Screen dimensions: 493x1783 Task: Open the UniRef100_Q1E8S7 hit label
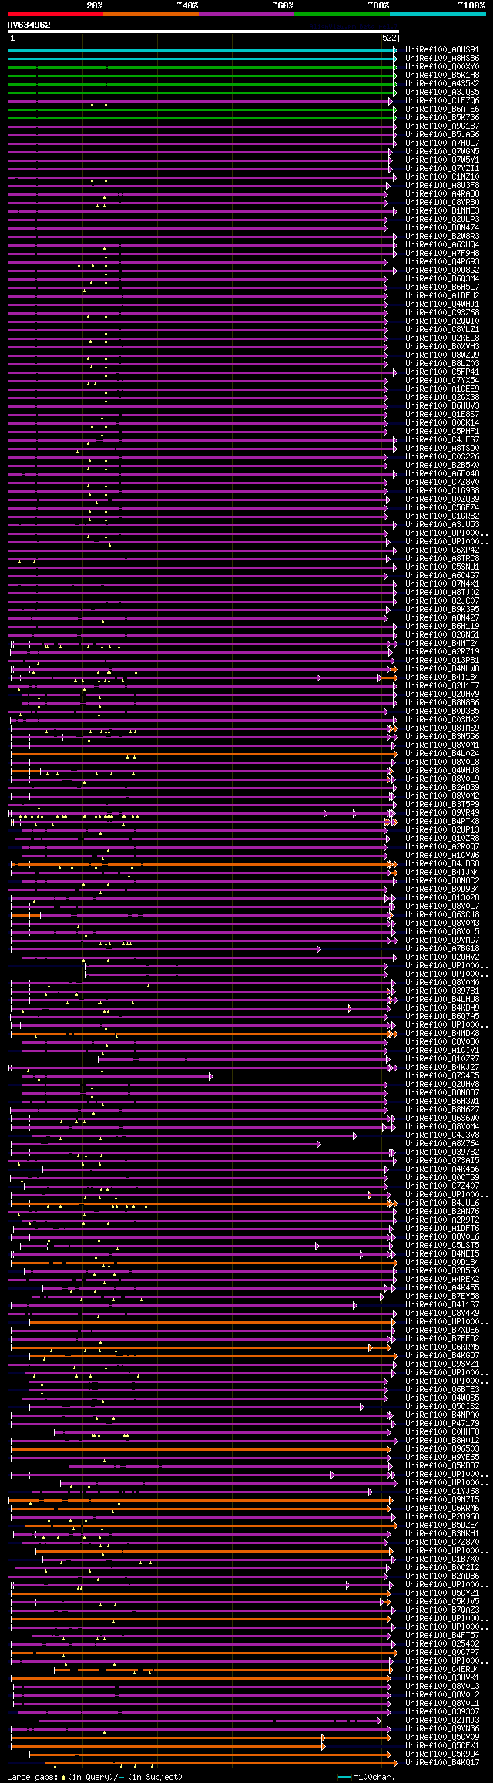coord(442,415)
